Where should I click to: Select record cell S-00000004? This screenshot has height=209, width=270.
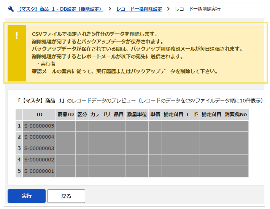pyautogui.click(x=39, y=137)
